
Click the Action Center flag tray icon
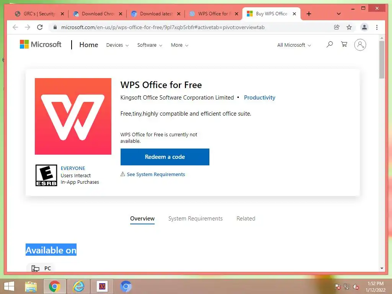pos(337,286)
